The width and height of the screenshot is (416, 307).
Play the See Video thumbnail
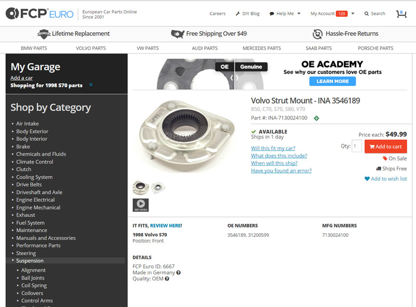[140, 205]
